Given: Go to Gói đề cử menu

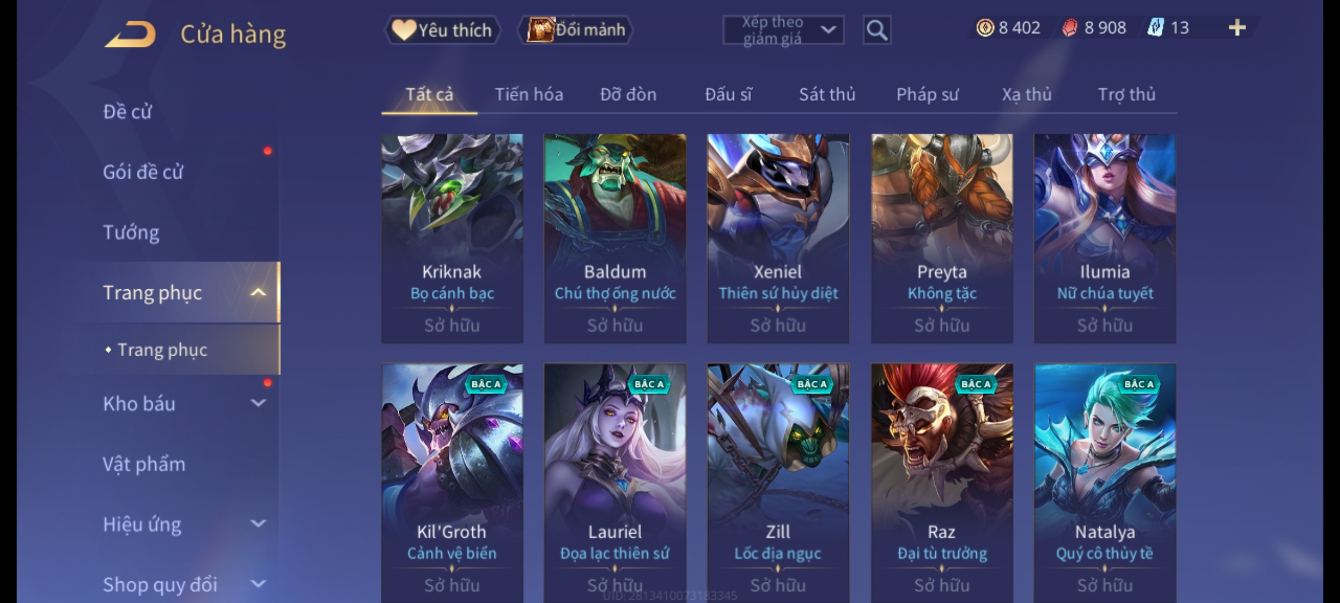Looking at the screenshot, I should tap(143, 172).
